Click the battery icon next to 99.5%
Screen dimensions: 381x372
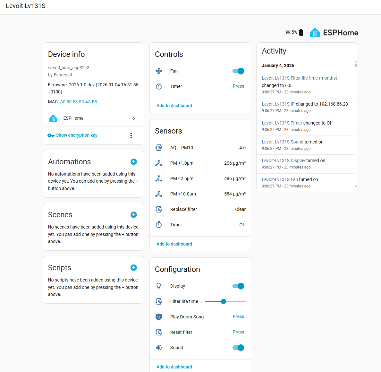click(x=301, y=32)
